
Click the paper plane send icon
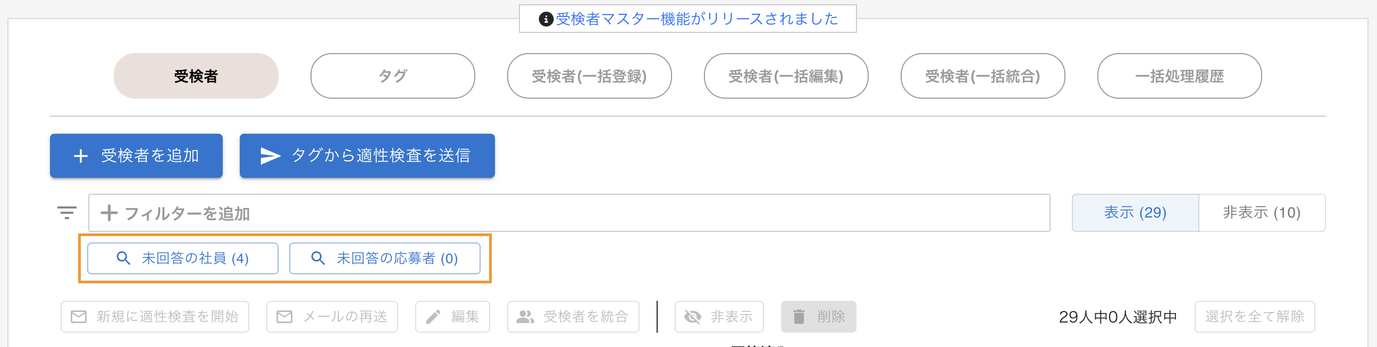270,156
